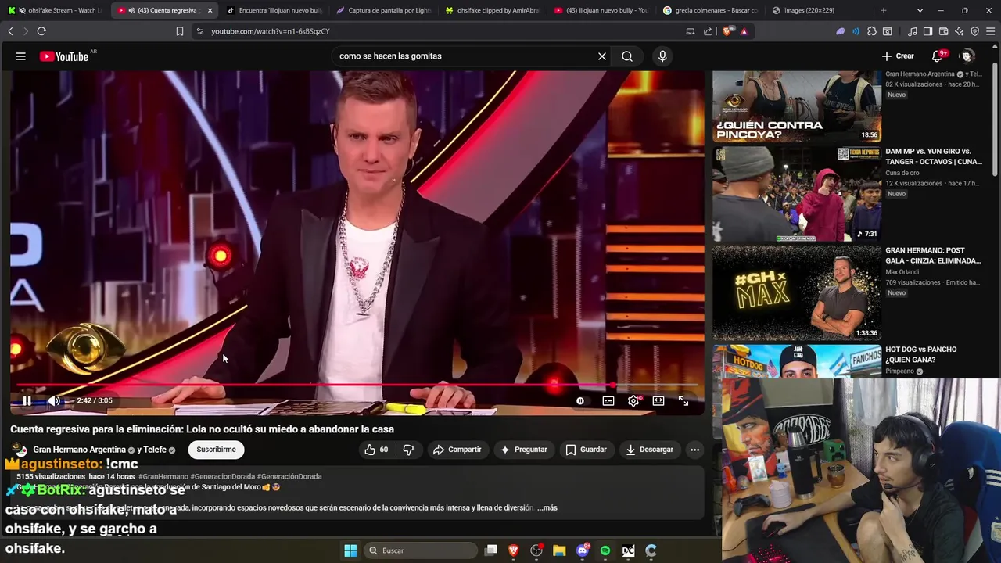1001x563 pixels.
Task: Open the Brave main hamburger menu
Action: (991, 31)
